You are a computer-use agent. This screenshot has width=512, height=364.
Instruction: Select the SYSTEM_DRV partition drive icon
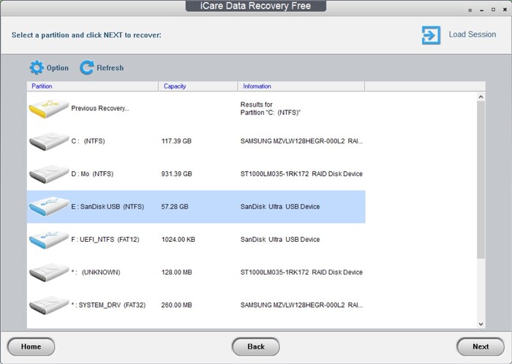point(49,305)
